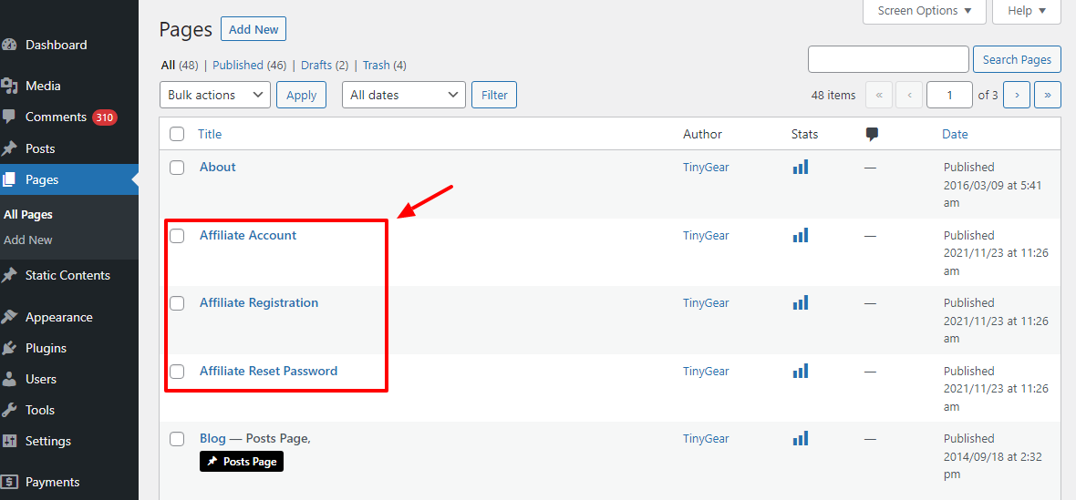
Task: Open the Affiliate Reset Password page link
Action: point(268,371)
